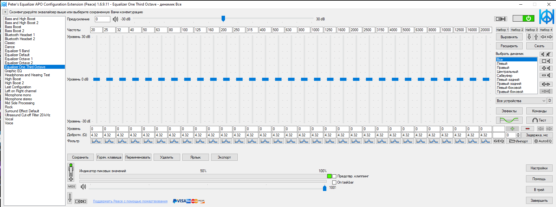Image resolution: width=556 pixels, height=207 pixels.
Task: Click the master volume slider handle at 100%
Action: coord(325,188)
